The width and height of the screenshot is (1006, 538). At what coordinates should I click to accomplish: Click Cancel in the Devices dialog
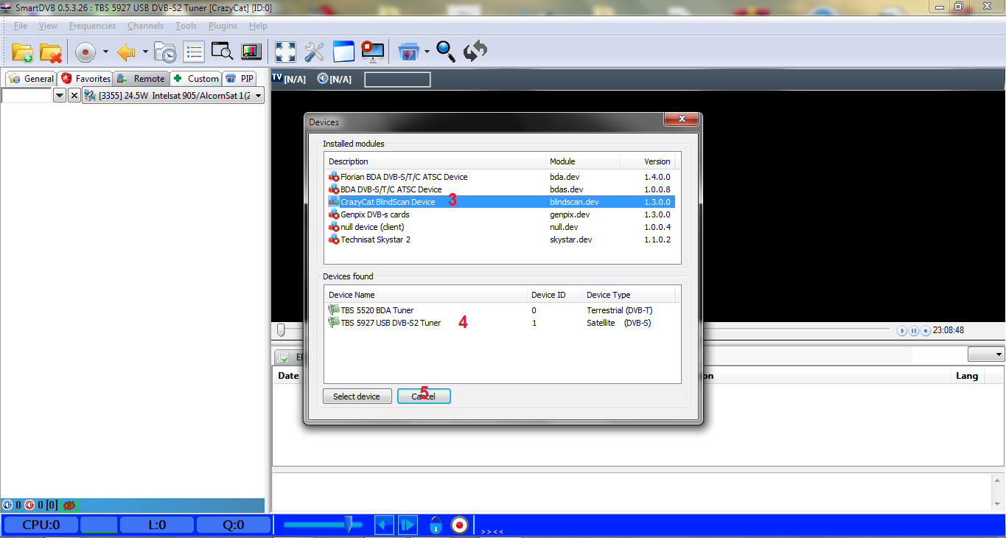pos(424,396)
